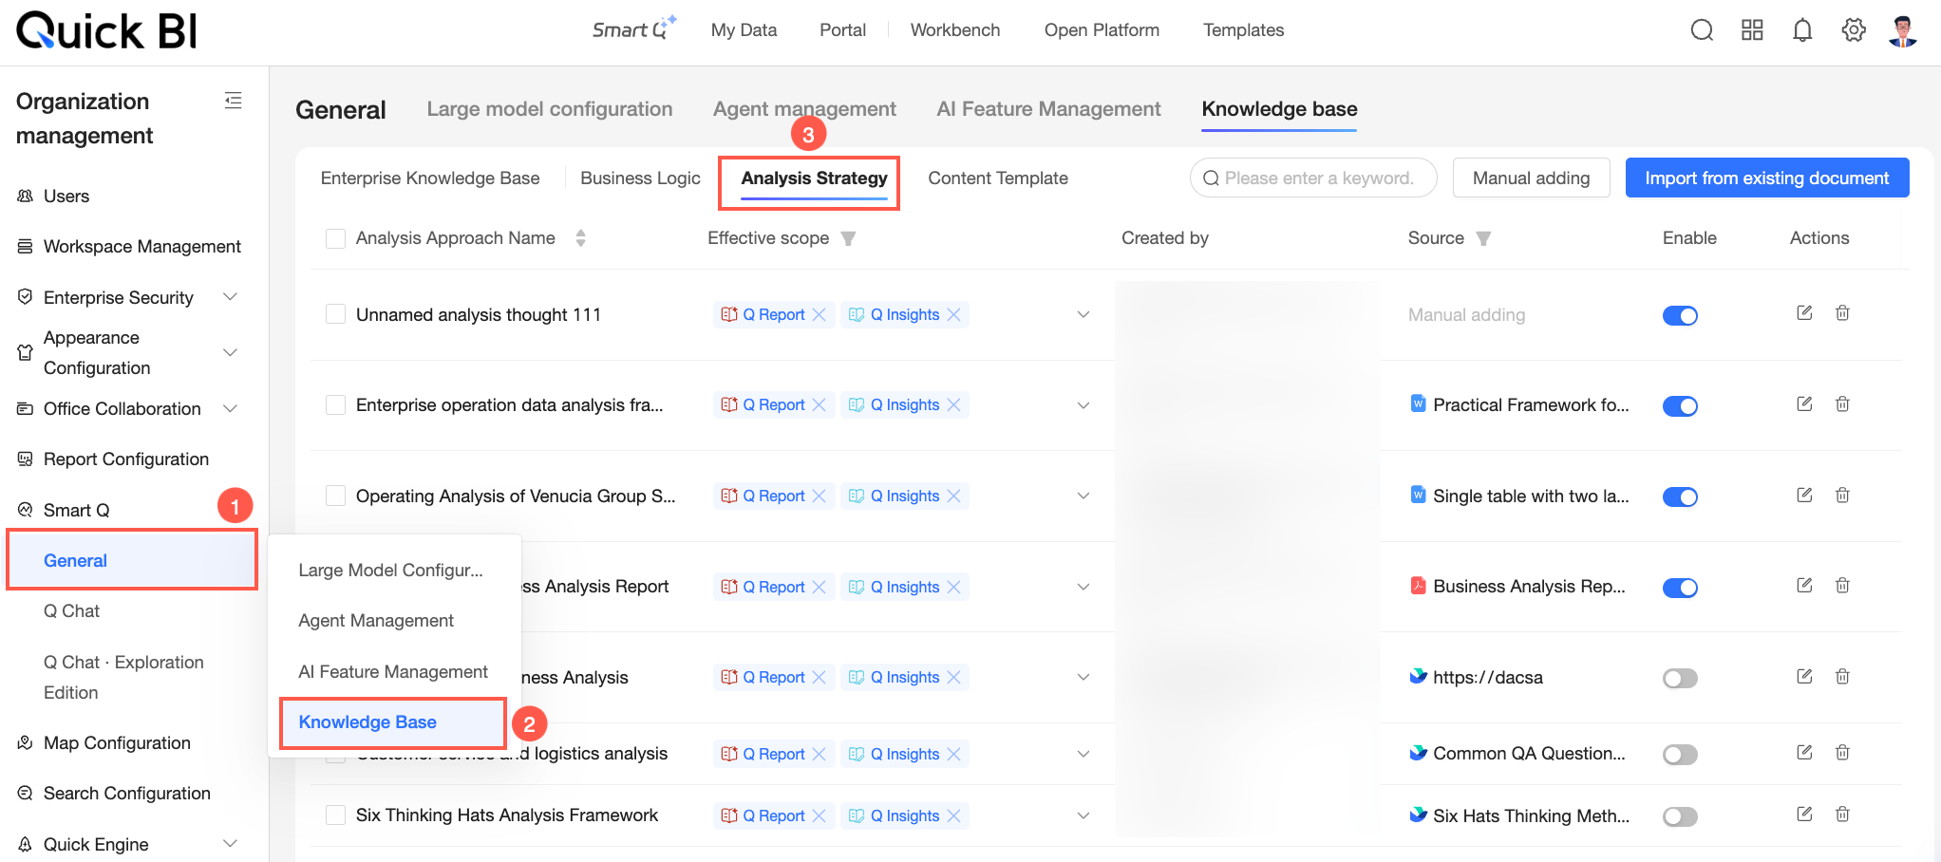Screen dimensions: 1941x862
Task: Delete the Common QA Question row
Action: pyautogui.click(x=1842, y=753)
